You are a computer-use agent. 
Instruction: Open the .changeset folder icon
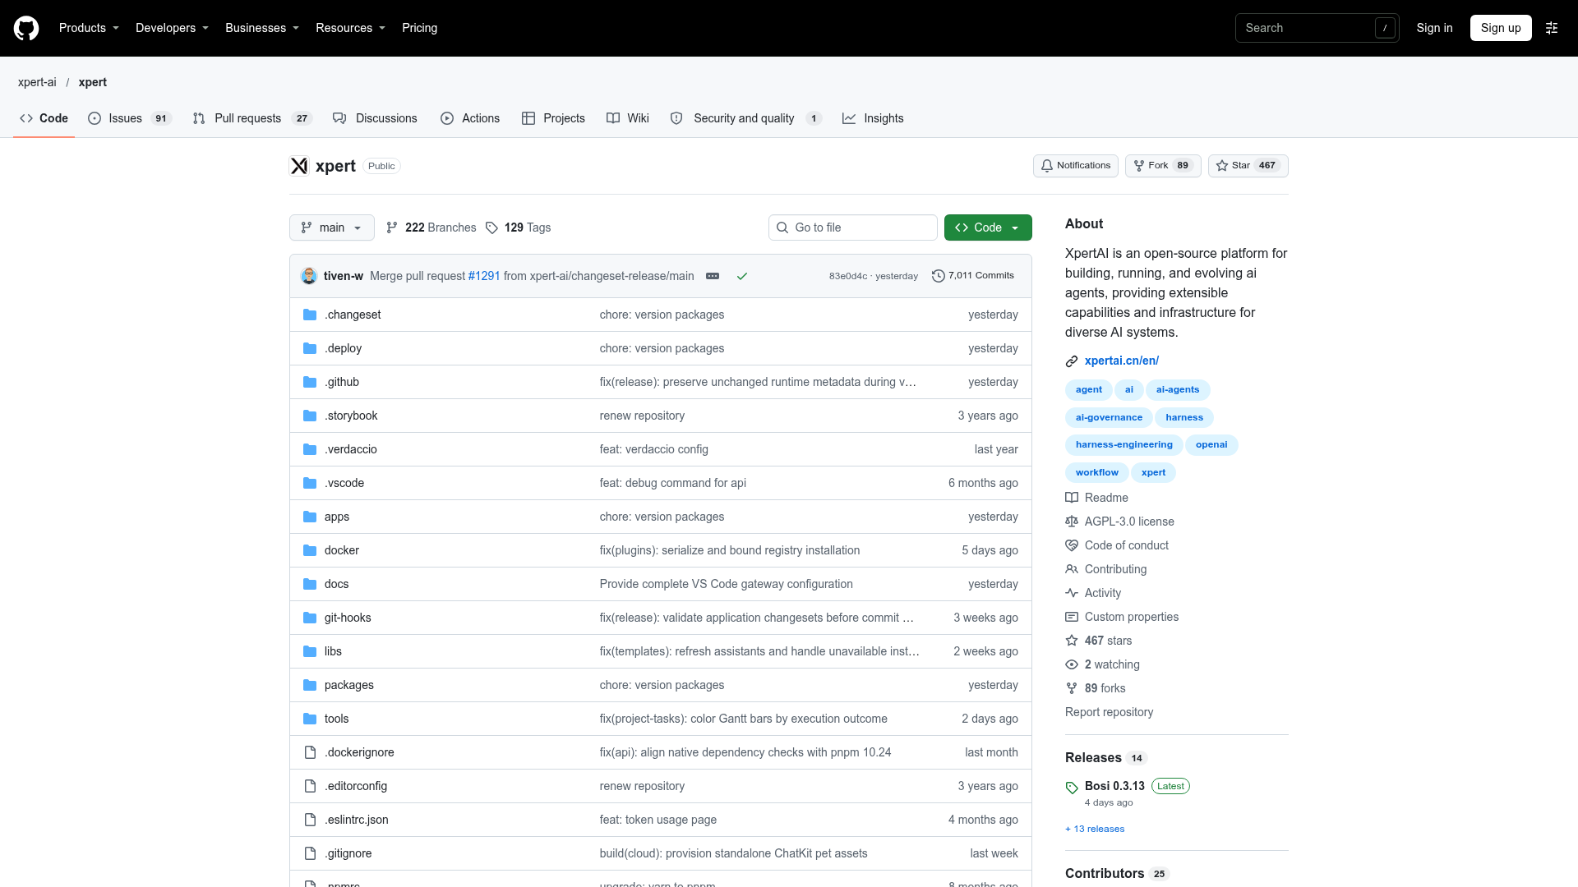click(310, 315)
